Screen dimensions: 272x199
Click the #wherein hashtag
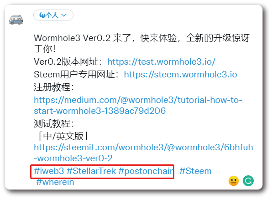click(55, 182)
